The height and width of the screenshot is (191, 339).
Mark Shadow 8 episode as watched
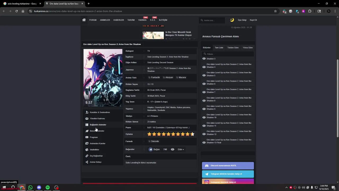(x=204, y=101)
